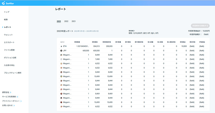Follow the お問い合わせ link

pos(8,105)
